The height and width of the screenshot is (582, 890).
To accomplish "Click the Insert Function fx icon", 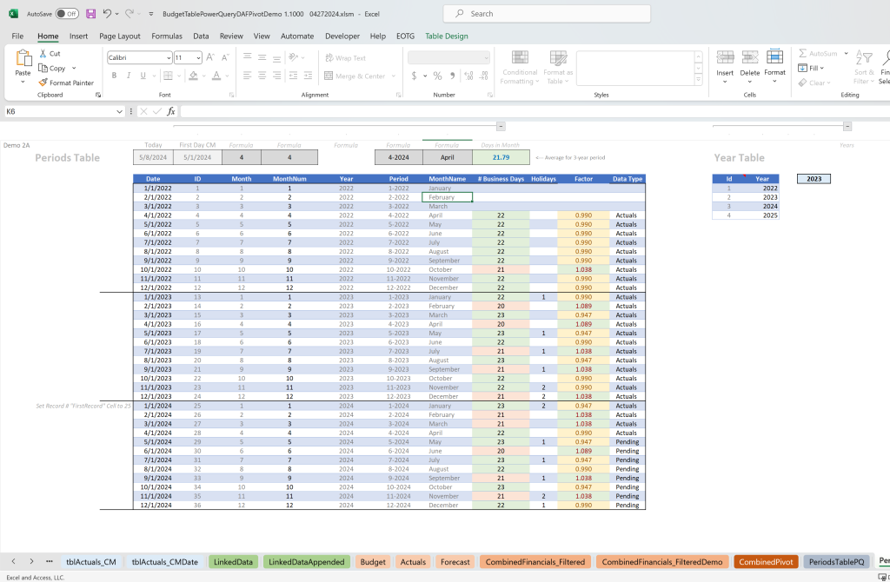I will tap(171, 111).
